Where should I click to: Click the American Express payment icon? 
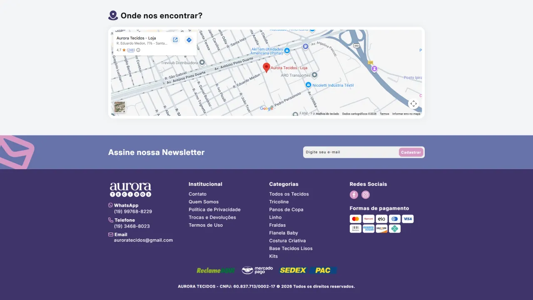369,229
